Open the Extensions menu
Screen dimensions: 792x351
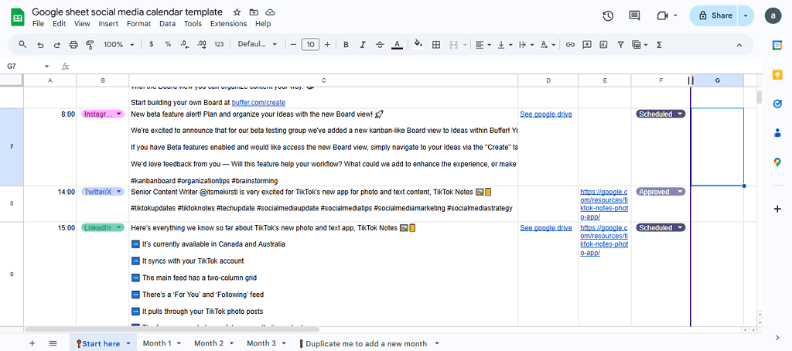tap(228, 24)
